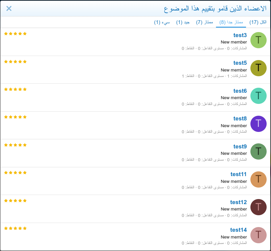Click test8's purple avatar icon
This screenshot has height=251, width=271.
click(258, 123)
